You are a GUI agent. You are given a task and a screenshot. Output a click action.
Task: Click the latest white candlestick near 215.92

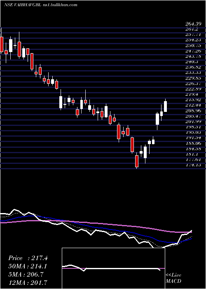(165, 107)
